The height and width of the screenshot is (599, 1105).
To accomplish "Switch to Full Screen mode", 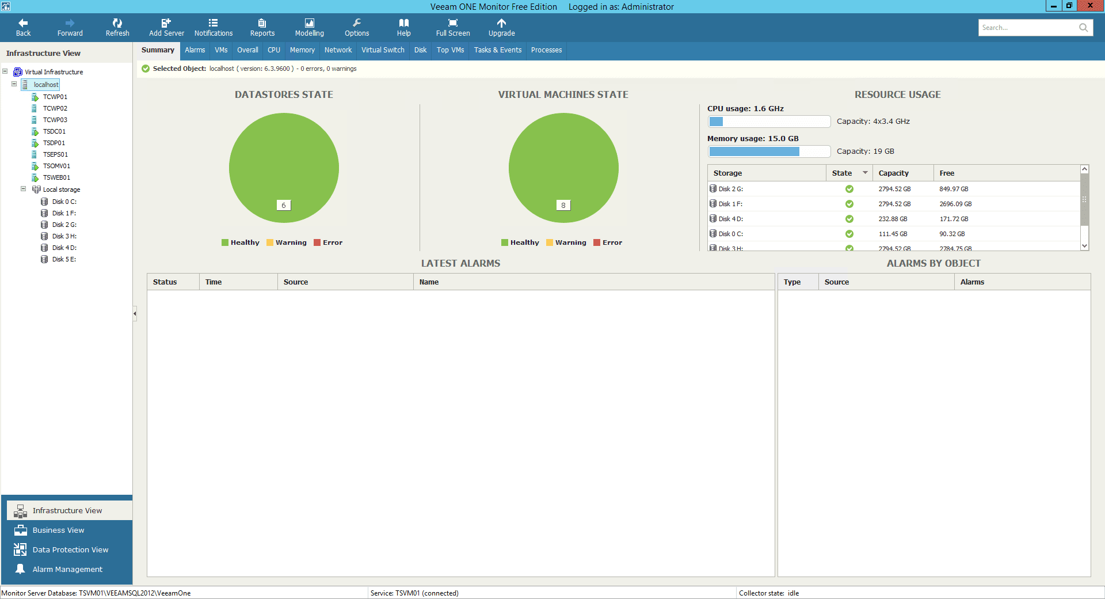I will (453, 27).
